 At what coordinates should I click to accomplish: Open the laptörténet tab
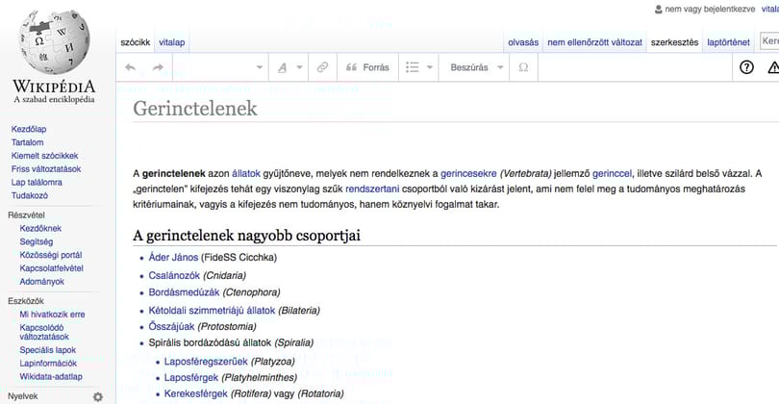tap(728, 42)
